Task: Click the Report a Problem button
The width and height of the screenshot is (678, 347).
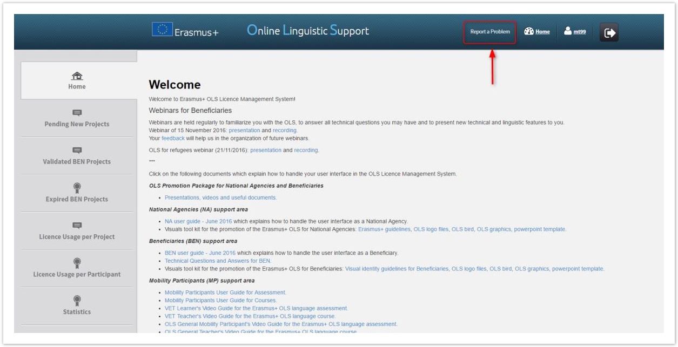Action: 490,32
